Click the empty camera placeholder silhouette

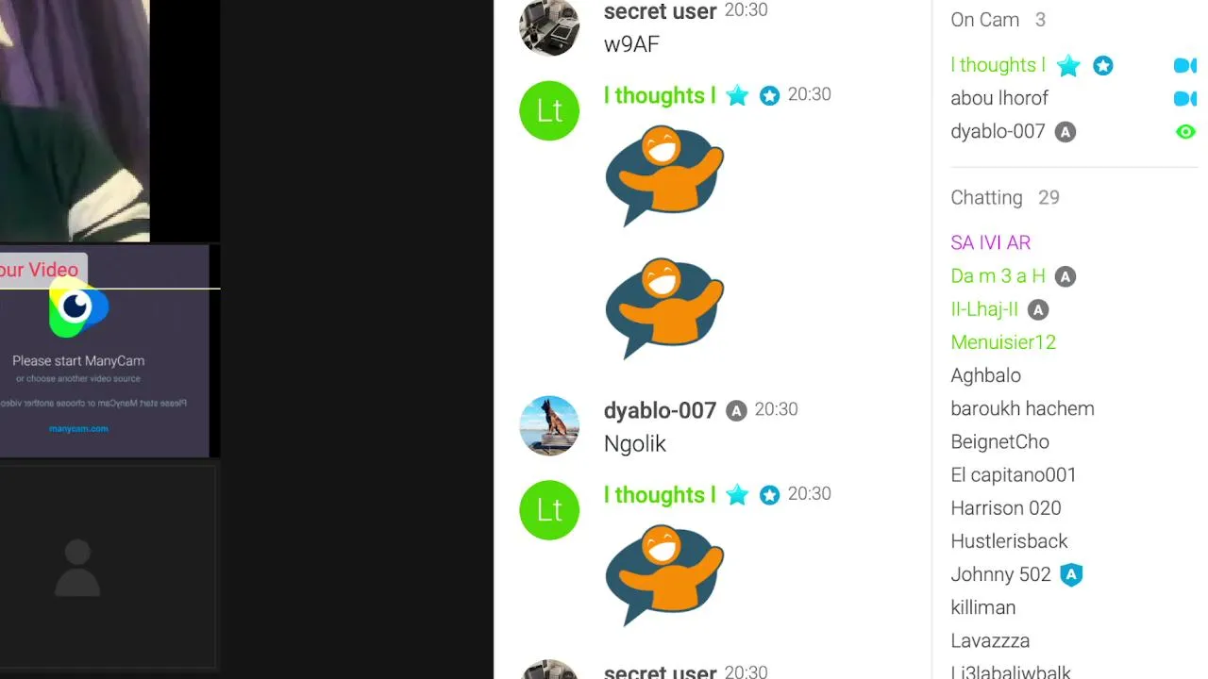(77, 568)
